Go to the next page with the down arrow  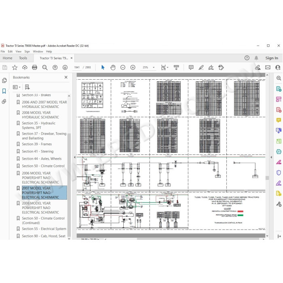coord(65,68)
